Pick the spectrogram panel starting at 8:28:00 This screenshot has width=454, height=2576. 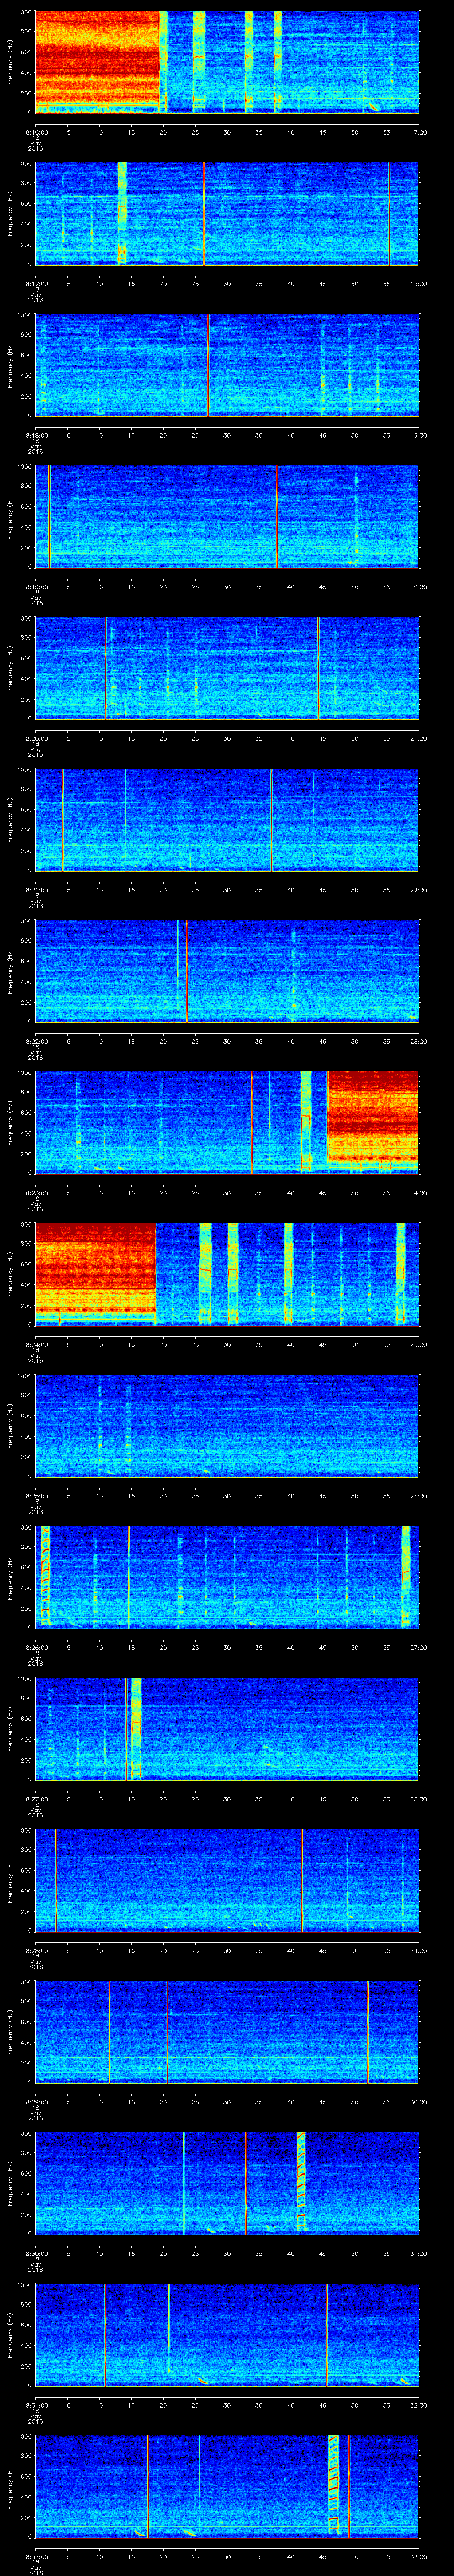[227, 1880]
